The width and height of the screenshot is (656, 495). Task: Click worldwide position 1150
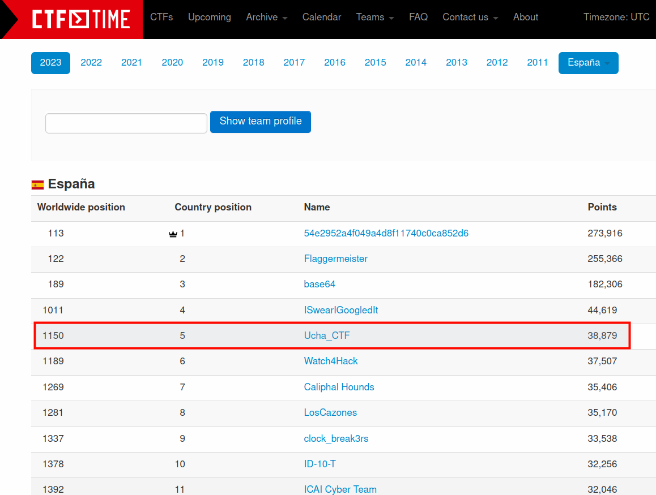click(53, 336)
